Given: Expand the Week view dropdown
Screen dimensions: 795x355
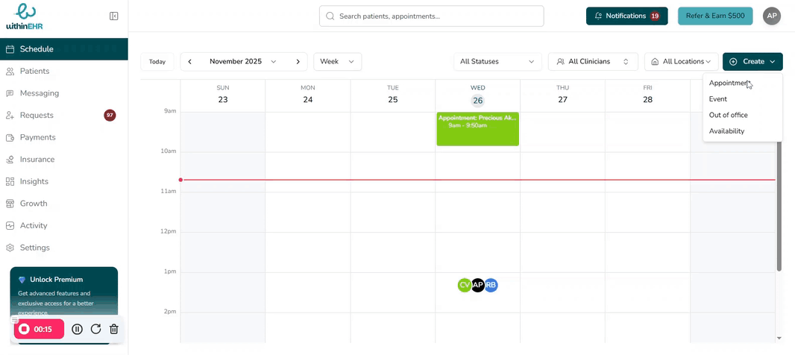Looking at the screenshot, I should tap(337, 62).
